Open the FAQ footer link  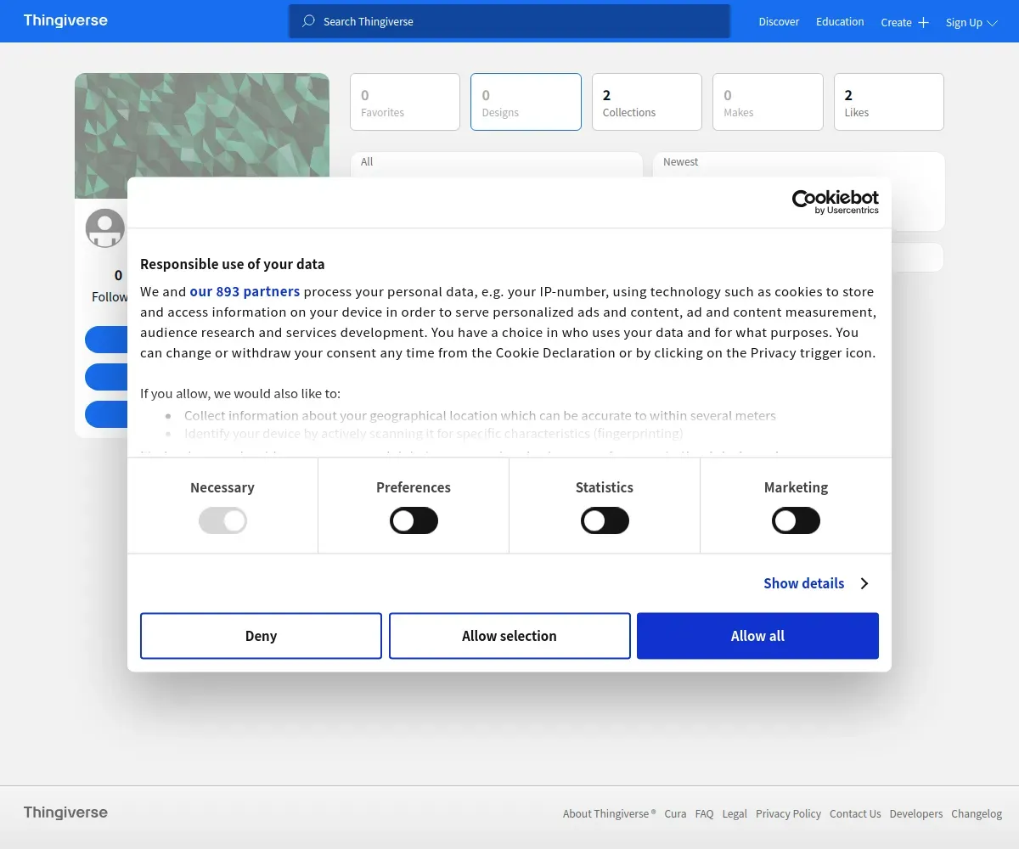pyautogui.click(x=704, y=813)
